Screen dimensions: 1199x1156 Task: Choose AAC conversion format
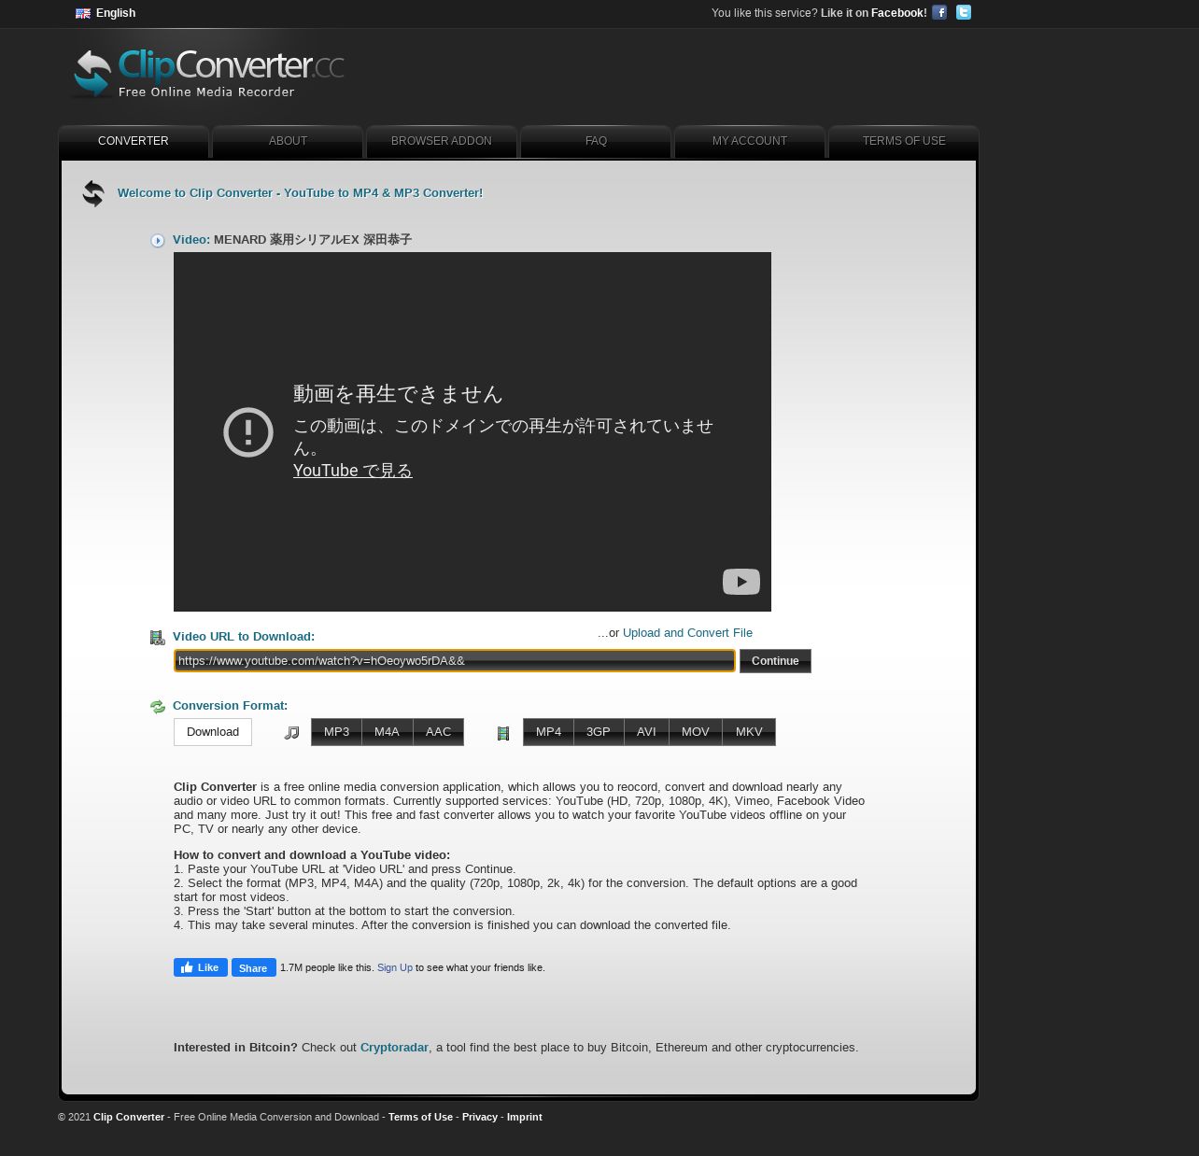(x=438, y=732)
